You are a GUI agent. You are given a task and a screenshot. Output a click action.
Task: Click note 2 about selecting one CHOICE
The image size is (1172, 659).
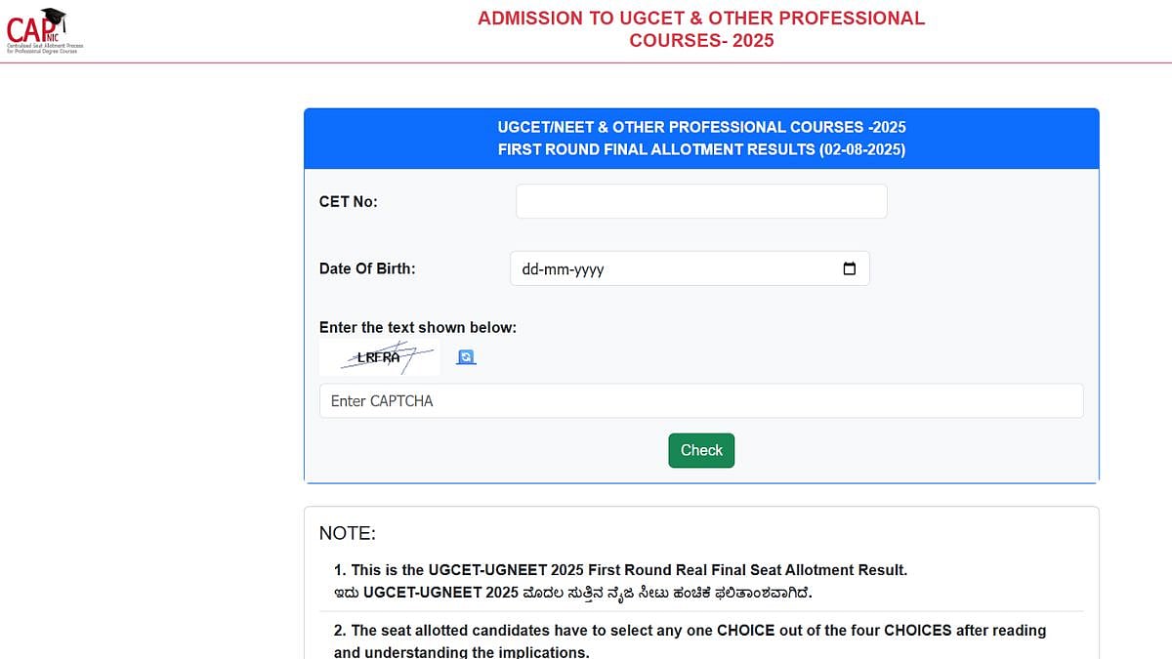coord(690,631)
